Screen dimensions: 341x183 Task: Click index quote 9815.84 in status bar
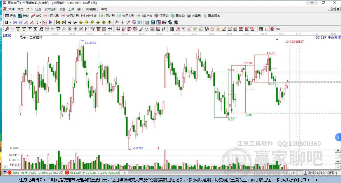pyautogui.click(x=75, y=173)
